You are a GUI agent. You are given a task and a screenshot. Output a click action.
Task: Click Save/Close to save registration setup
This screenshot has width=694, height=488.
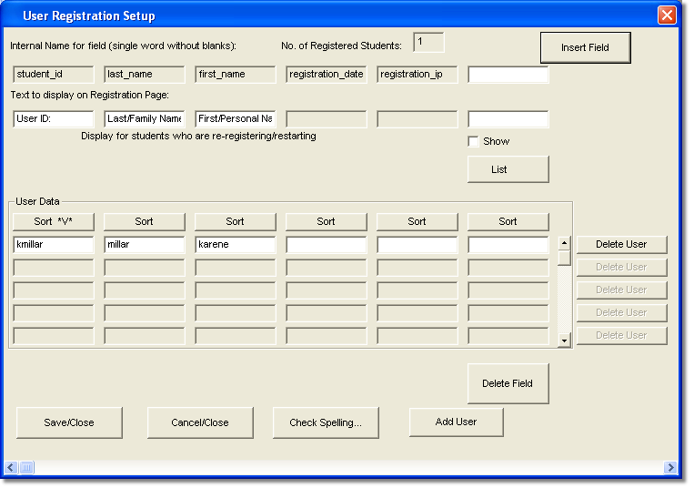(x=69, y=422)
